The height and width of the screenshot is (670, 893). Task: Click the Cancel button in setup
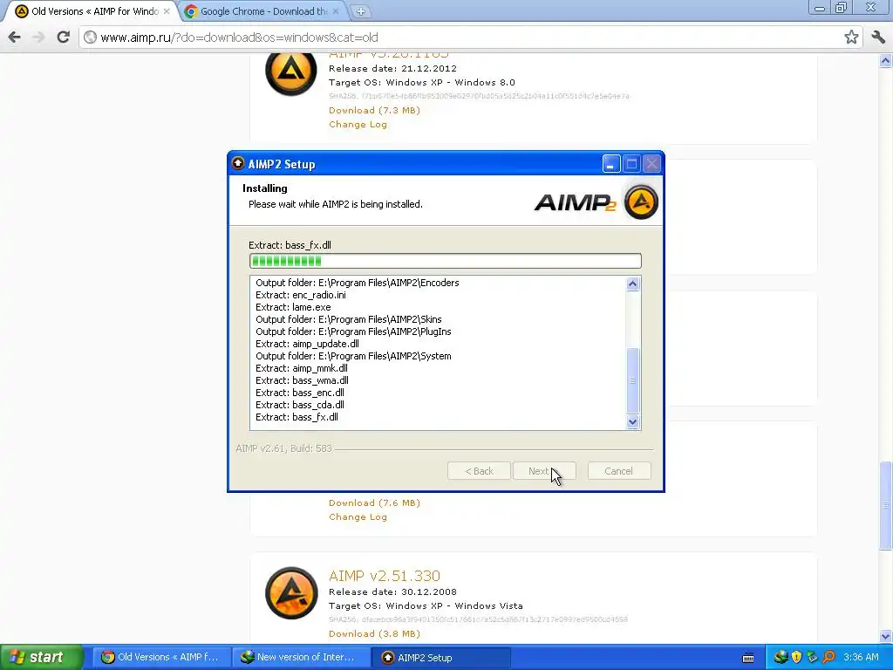[x=619, y=471]
